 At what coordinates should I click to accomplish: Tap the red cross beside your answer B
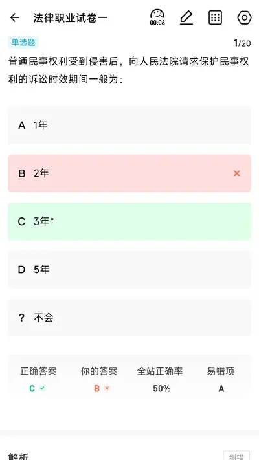click(x=107, y=388)
